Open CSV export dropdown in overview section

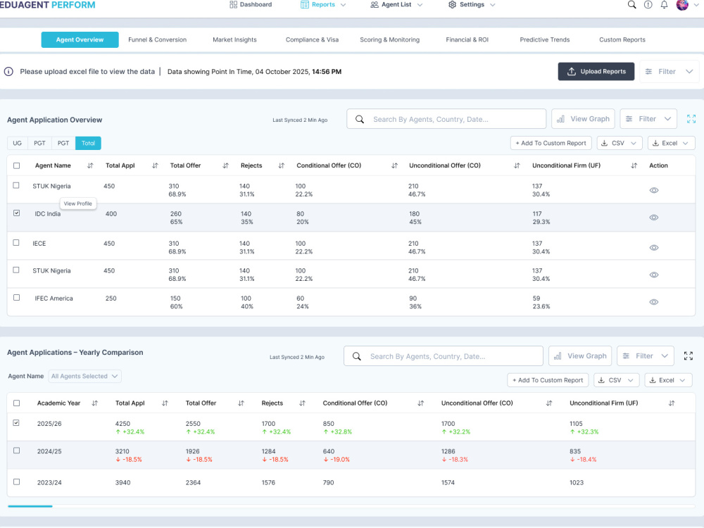[619, 143]
